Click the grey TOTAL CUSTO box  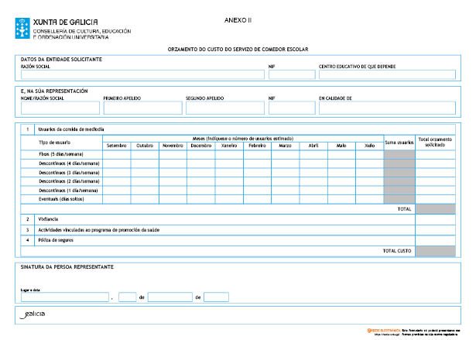435,251
